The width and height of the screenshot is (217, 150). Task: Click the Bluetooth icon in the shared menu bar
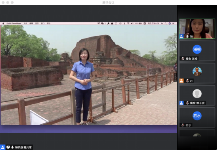pos(124,23)
